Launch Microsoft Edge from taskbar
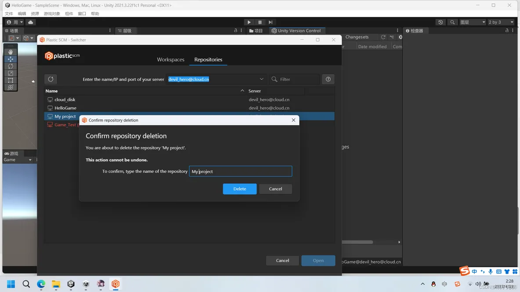Screen dimensions: 520x292 point(41,284)
